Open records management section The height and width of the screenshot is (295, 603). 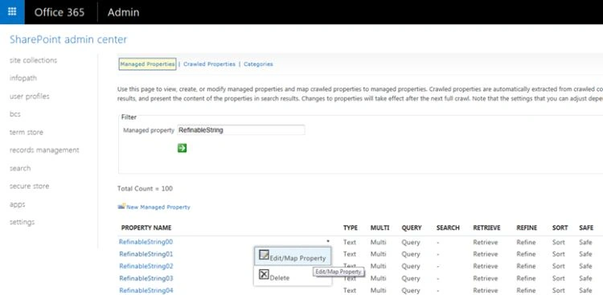click(44, 150)
